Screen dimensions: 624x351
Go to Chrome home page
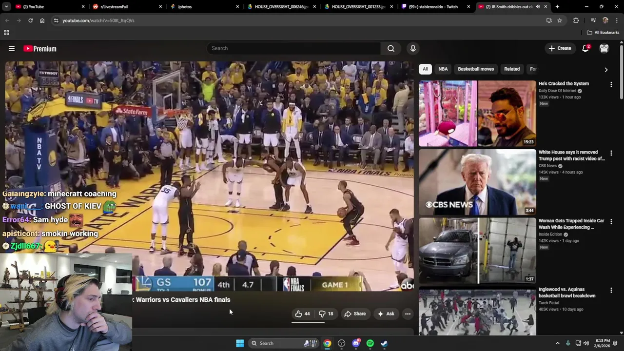(42, 20)
